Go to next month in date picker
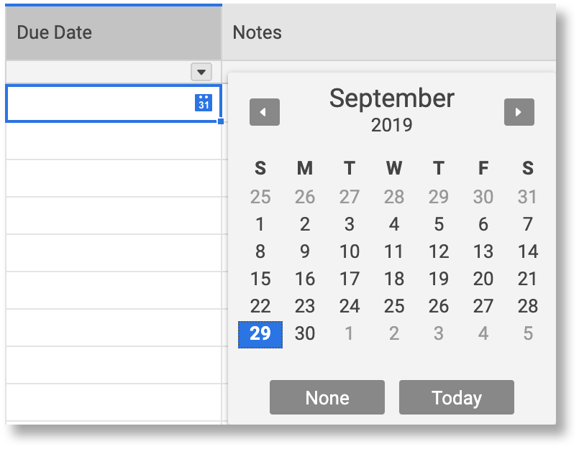The width and height of the screenshot is (579, 449). click(x=519, y=112)
